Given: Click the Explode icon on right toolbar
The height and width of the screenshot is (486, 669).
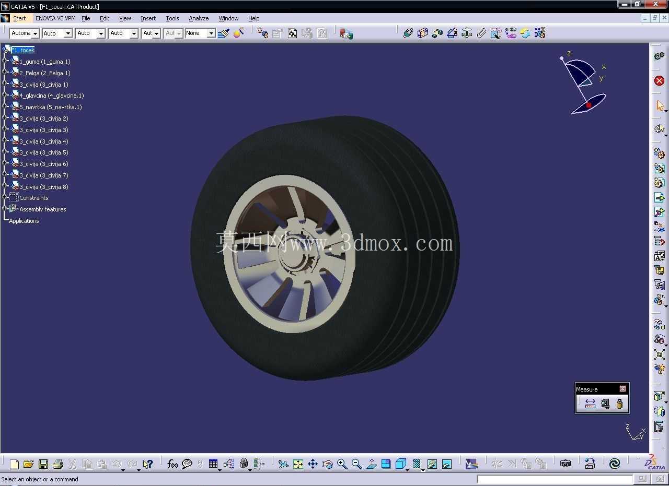Looking at the screenshot, I should pos(659,354).
